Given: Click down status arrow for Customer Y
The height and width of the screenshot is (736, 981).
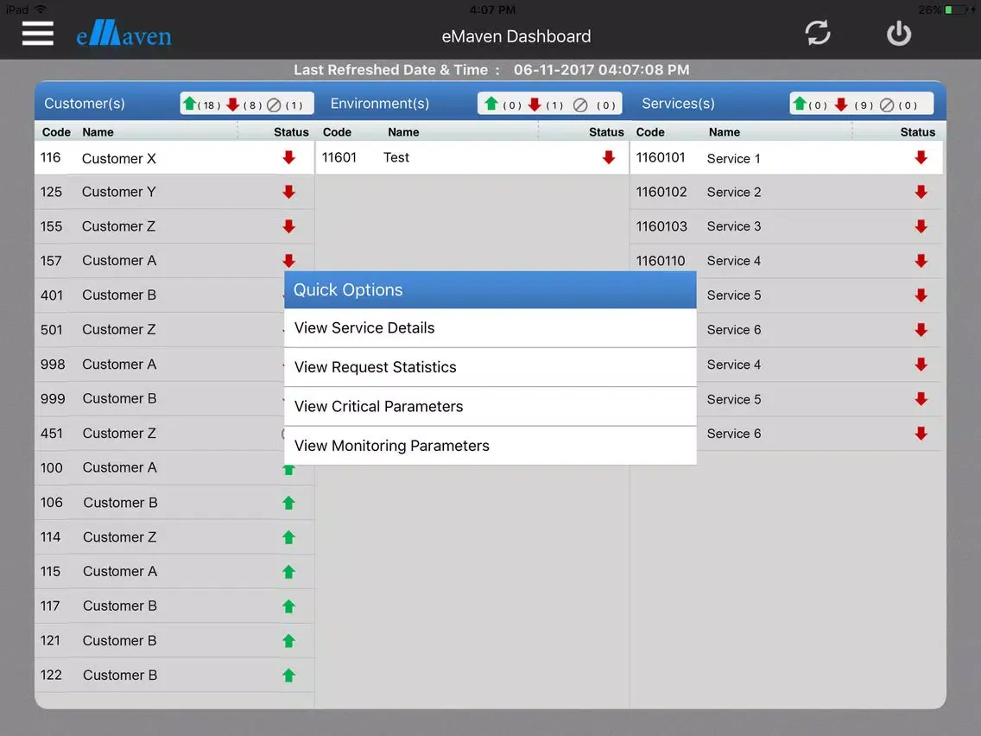Looking at the screenshot, I should (x=288, y=192).
